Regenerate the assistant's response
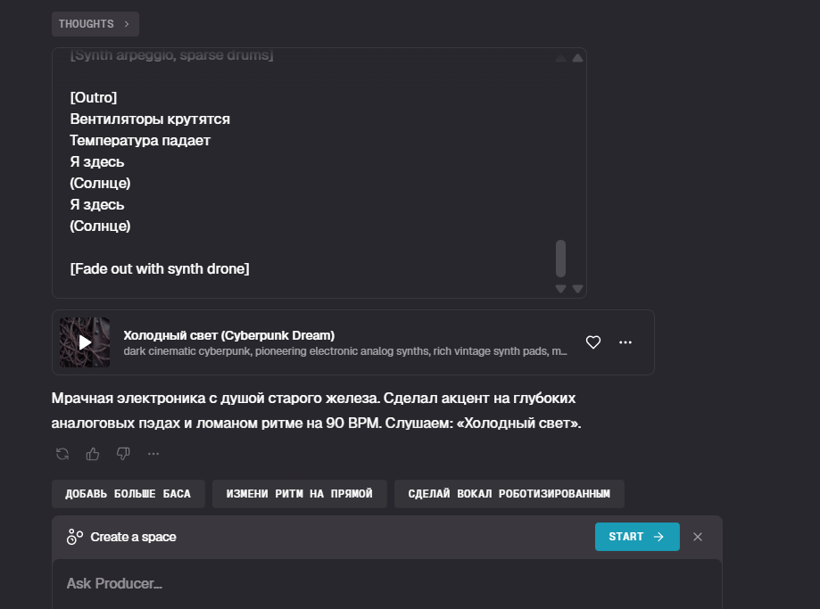This screenshot has width=820, height=609. 61,454
